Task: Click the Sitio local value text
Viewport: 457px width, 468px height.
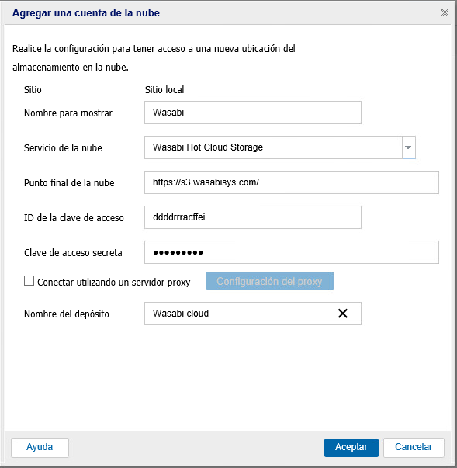Action: 164,90
